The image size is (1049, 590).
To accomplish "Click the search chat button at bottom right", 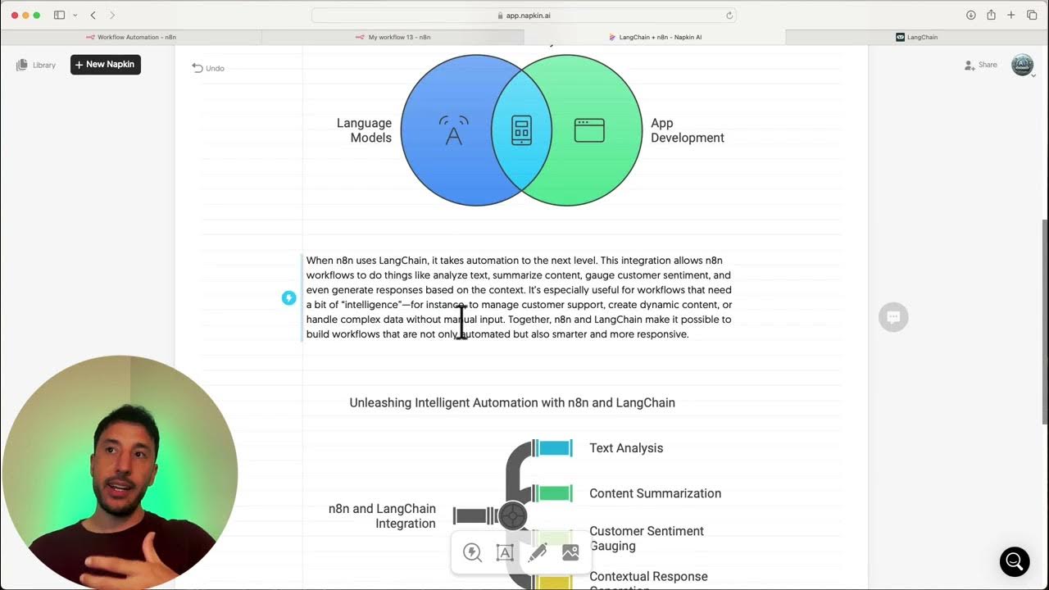I will tap(1015, 561).
